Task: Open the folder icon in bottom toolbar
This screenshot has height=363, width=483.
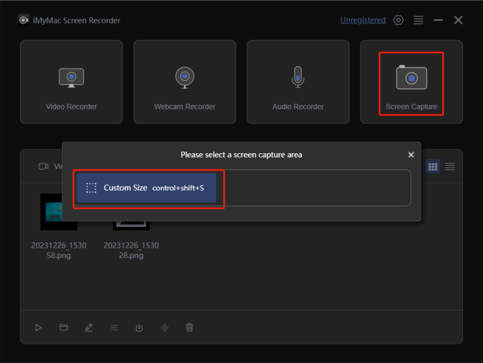Action: 64,327
